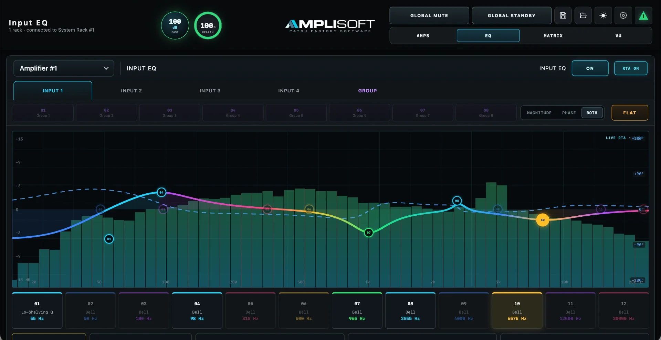Viewport: 661px width, 340px height.
Task: Switch graph view to PHASE
Action: click(569, 113)
